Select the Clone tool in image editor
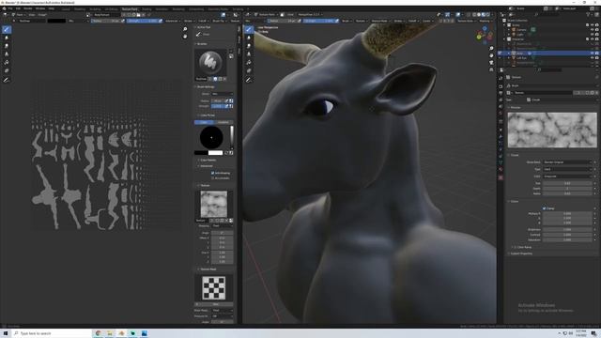The width and height of the screenshot is (601, 338). pos(7,54)
